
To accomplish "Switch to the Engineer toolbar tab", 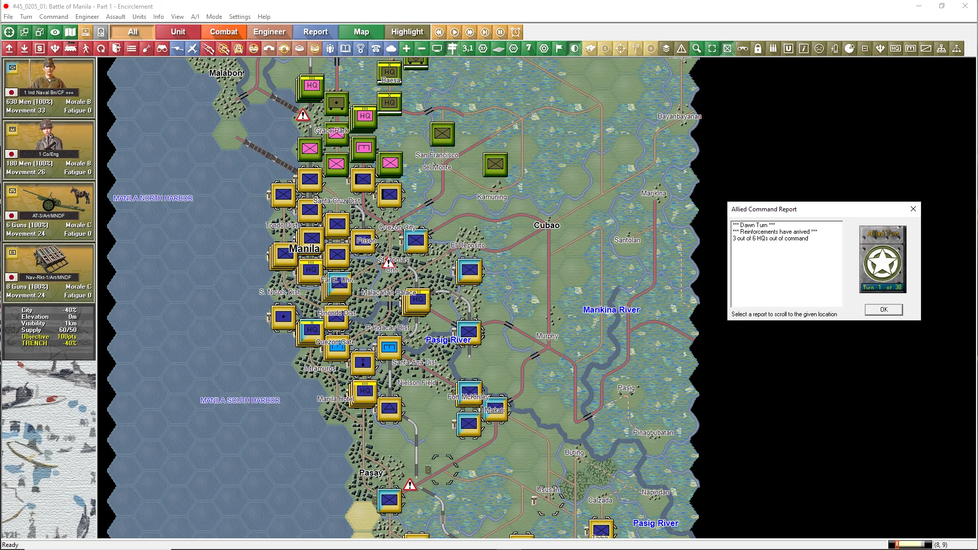I will (269, 32).
